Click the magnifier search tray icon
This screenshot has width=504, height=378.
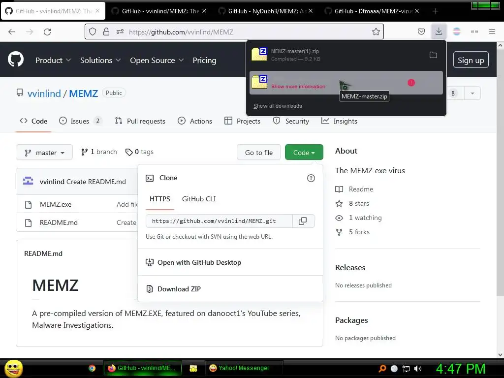[382, 369]
